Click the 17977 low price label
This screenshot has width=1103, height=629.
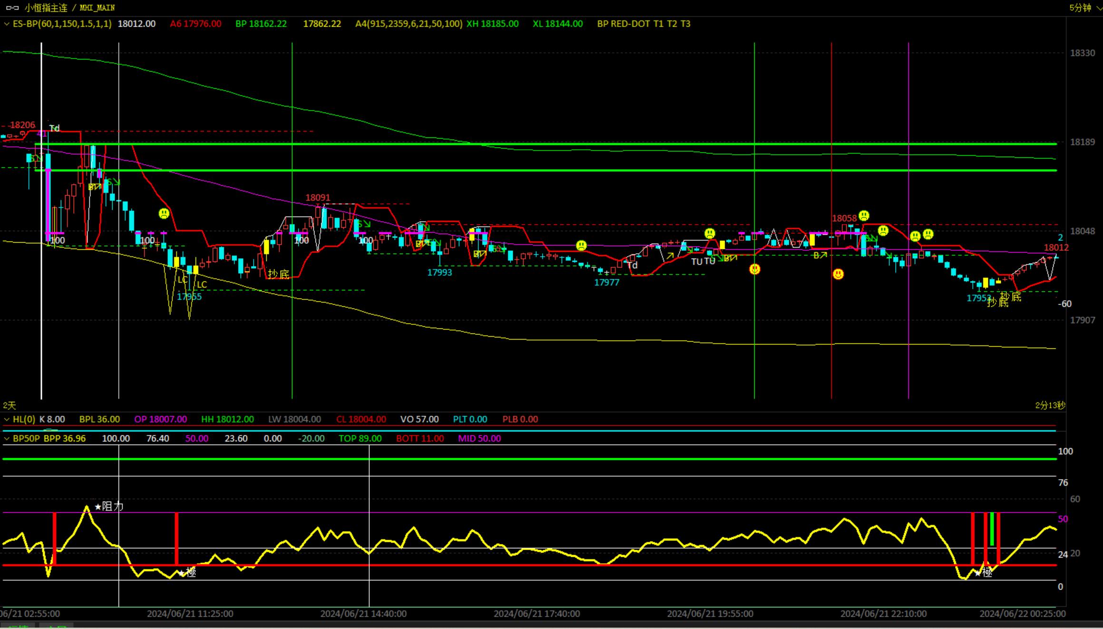coord(607,283)
